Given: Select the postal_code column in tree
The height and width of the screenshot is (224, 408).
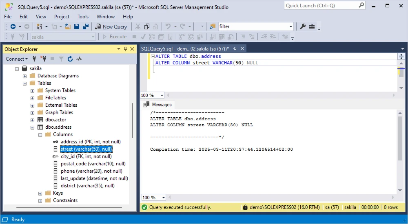Looking at the screenshot, I should pyautogui.click(x=93, y=164).
